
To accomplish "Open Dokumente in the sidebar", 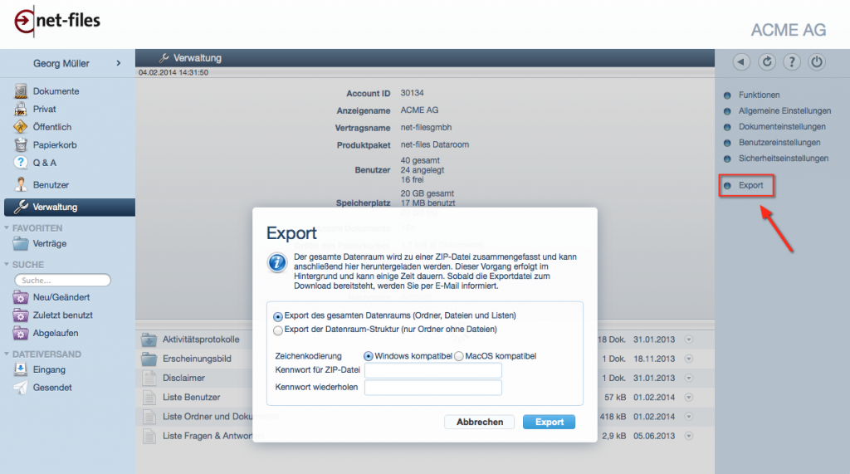I will click(56, 91).
